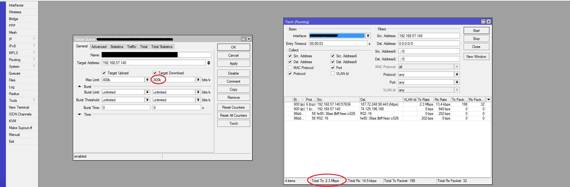Expand the Tools submenu
This screenshot has height=187, width=570.
(x=34, y=100)
